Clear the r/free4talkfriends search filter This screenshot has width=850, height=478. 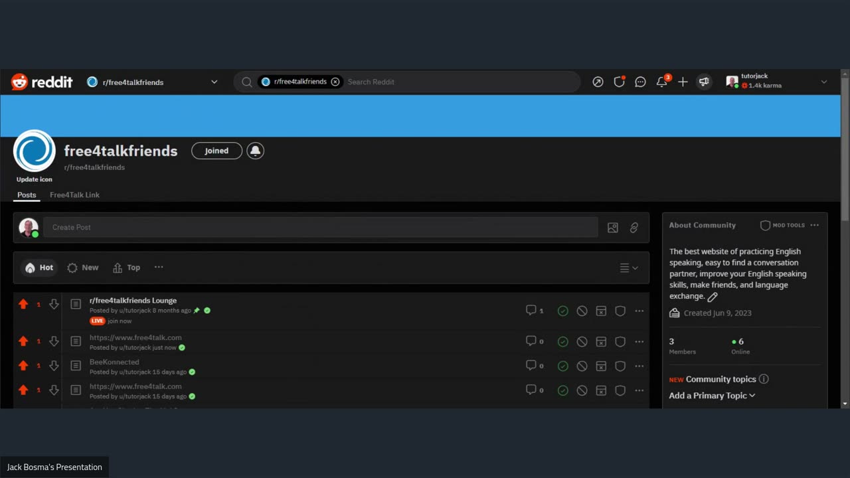click(335, 82)
